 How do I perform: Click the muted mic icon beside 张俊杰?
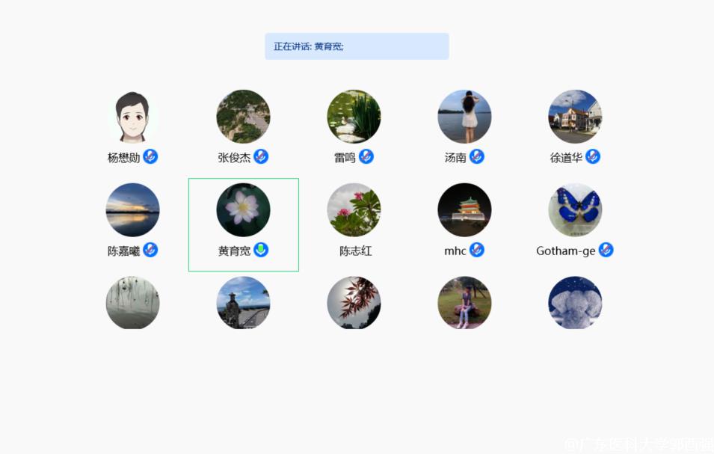[x=261, y=156]
